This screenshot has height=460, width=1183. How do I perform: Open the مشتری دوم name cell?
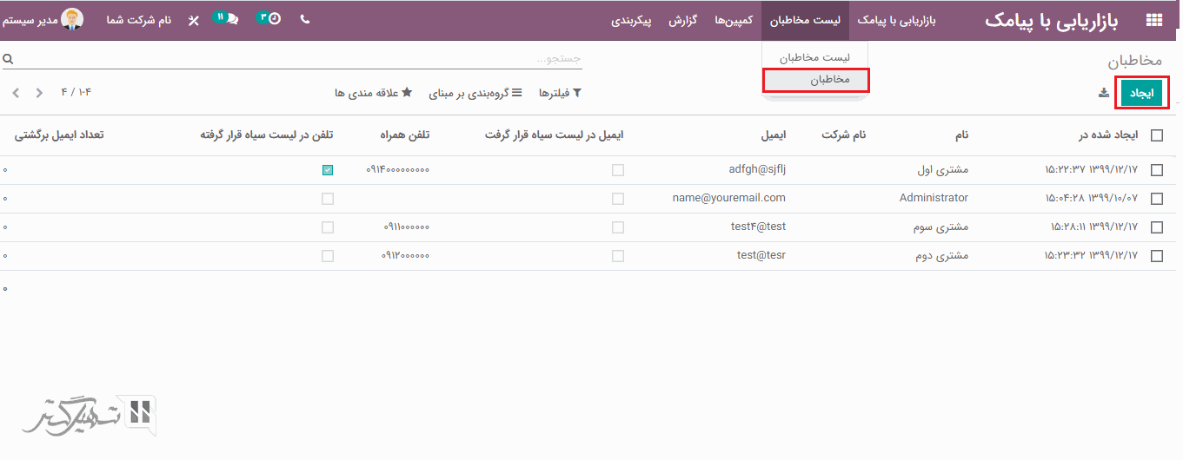point(943,256)
